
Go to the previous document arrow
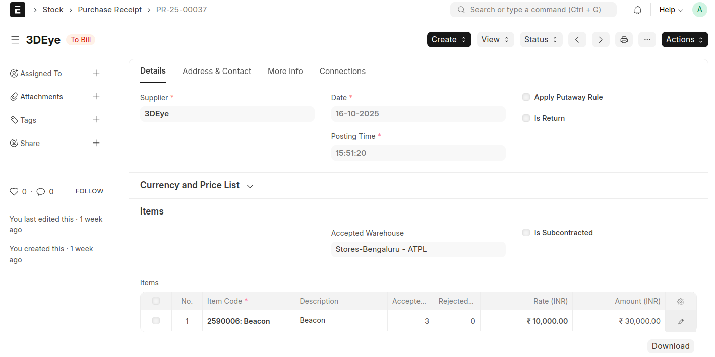[x=577, y=40]
